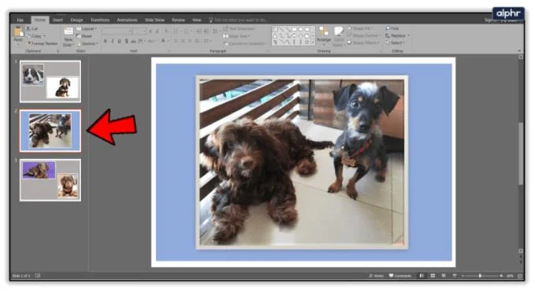Toggle Underline formatting
Image resolution: width=535 pixels, height=292 pixels.
click(x=119, y=41)
